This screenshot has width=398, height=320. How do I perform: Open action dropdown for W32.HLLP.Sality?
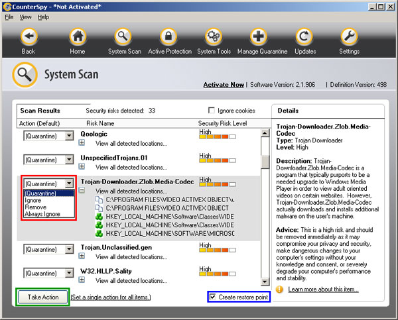tap(69, 274)
